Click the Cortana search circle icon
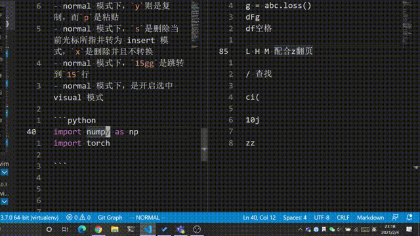Screen dimensions: 420x236 click(x=49, y=229)
